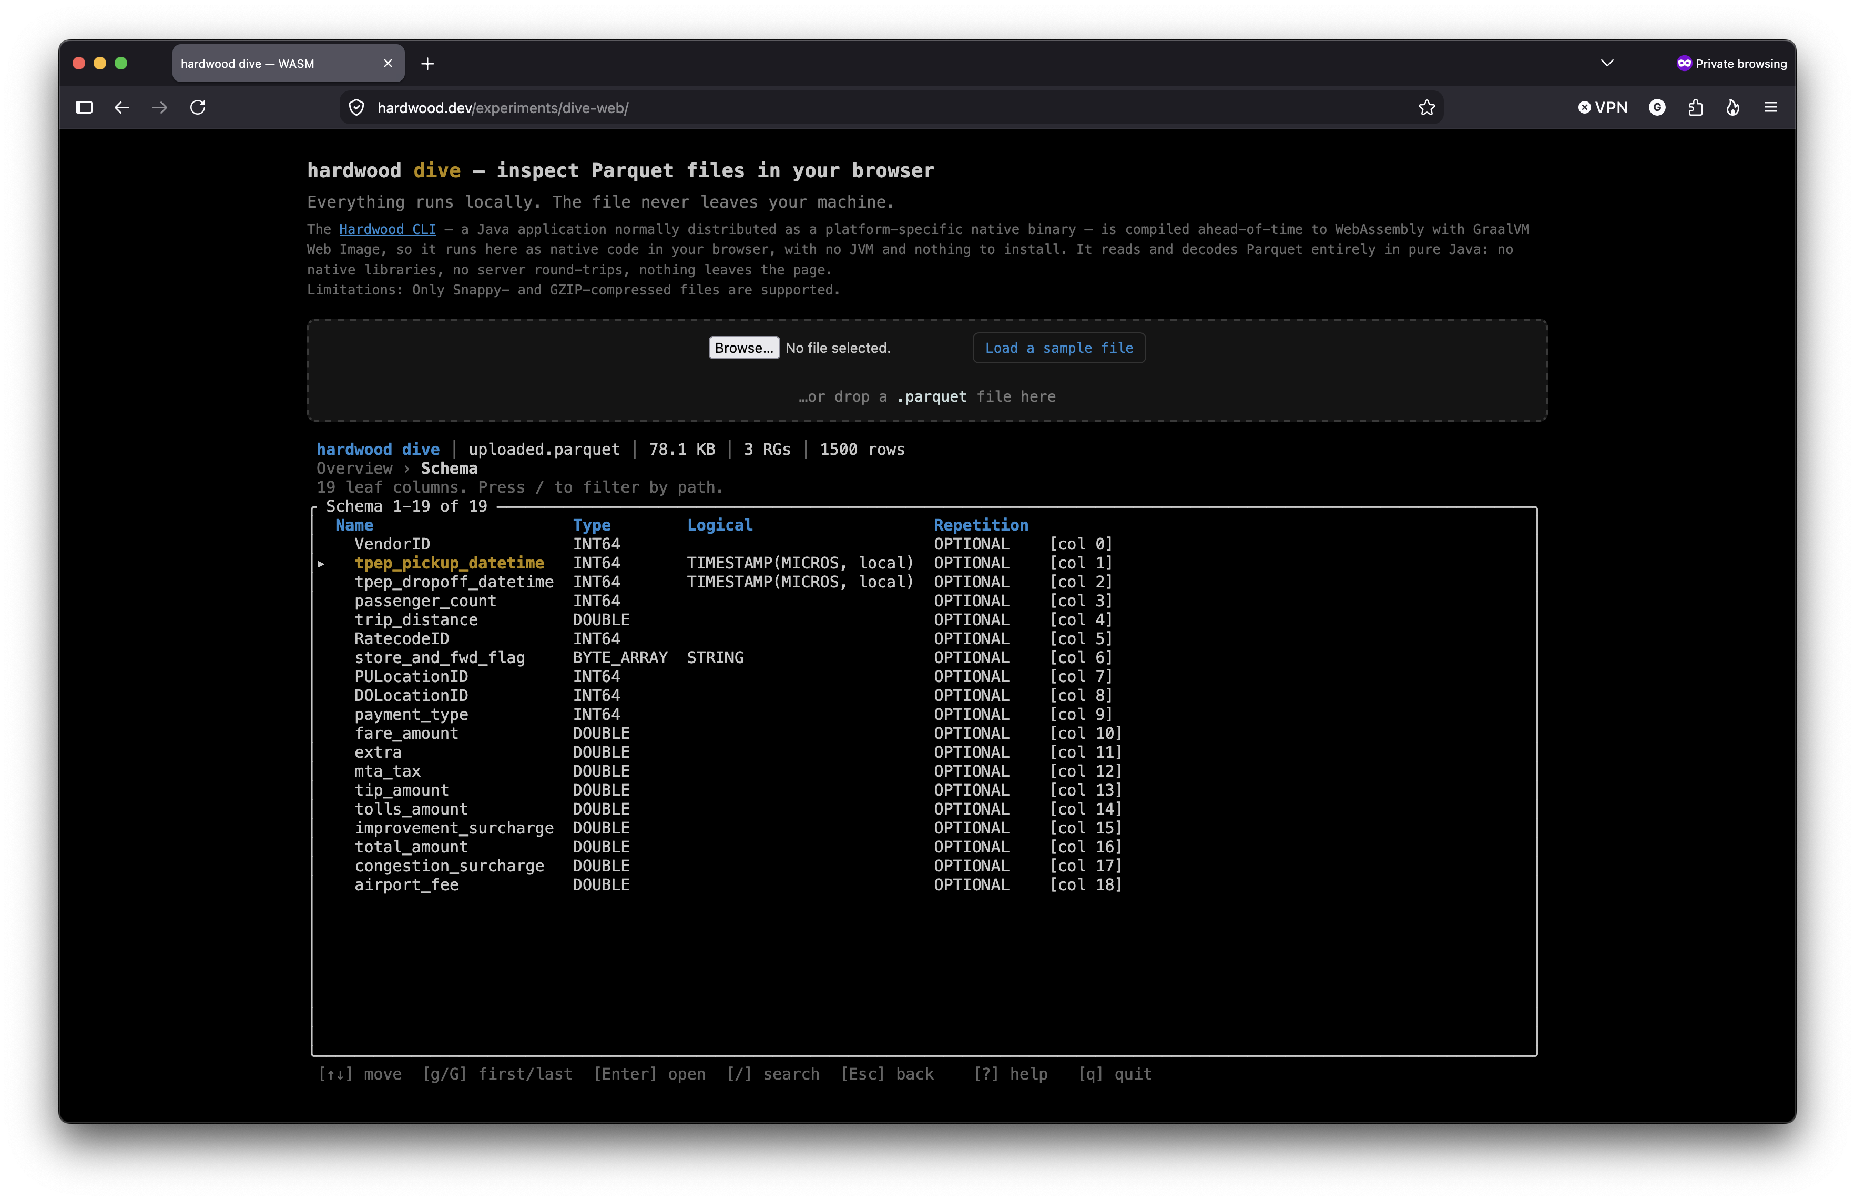Open the extensions puzzle icon
Image resolution: width=1855 pixels, height=1201 pixels.
1695,108
